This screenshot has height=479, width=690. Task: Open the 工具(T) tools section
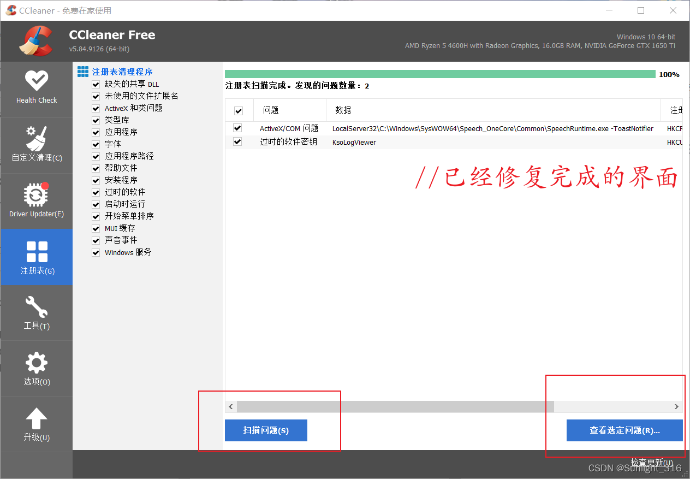pyautogui.click(x=36, y=312)
